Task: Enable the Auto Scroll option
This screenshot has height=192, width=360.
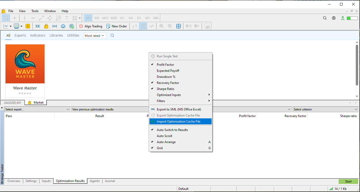Action: click(164, 136)
